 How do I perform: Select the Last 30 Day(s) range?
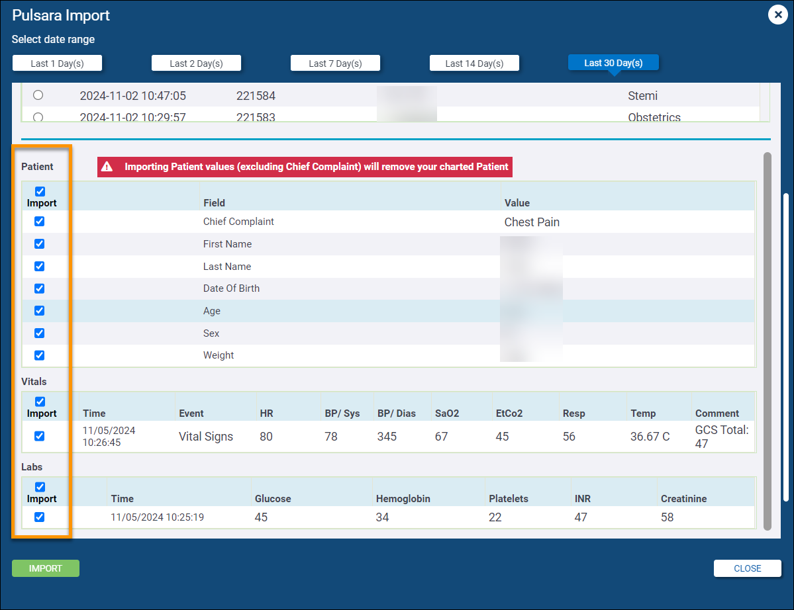pyautogui.click(x=613, y=63)
